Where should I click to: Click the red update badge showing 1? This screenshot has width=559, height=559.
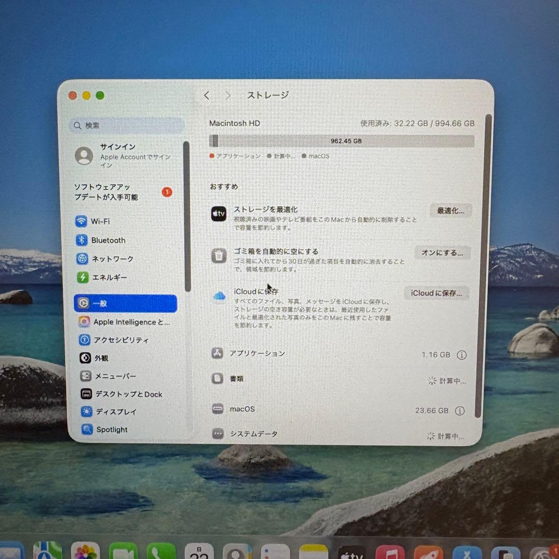(167, 192)
